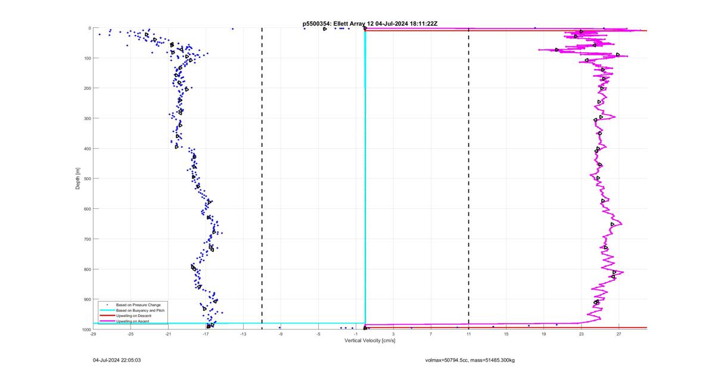Click the cyan line sample in the legend
This screenshot has width=715, height=370.
(x=107, y=311)
